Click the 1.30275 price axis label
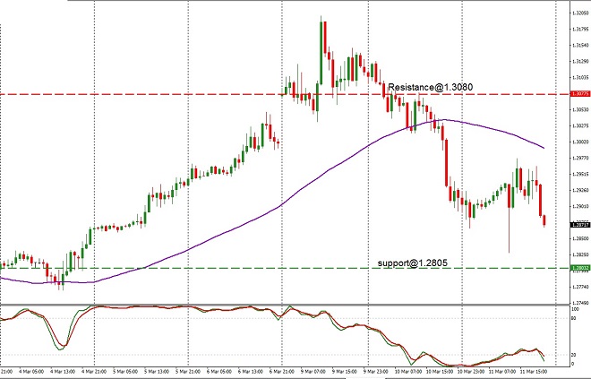The height and width of the screenshot is (379, 591). point(580,125)
